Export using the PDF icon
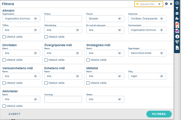The image size is (181, 120). tap(177, 25)
